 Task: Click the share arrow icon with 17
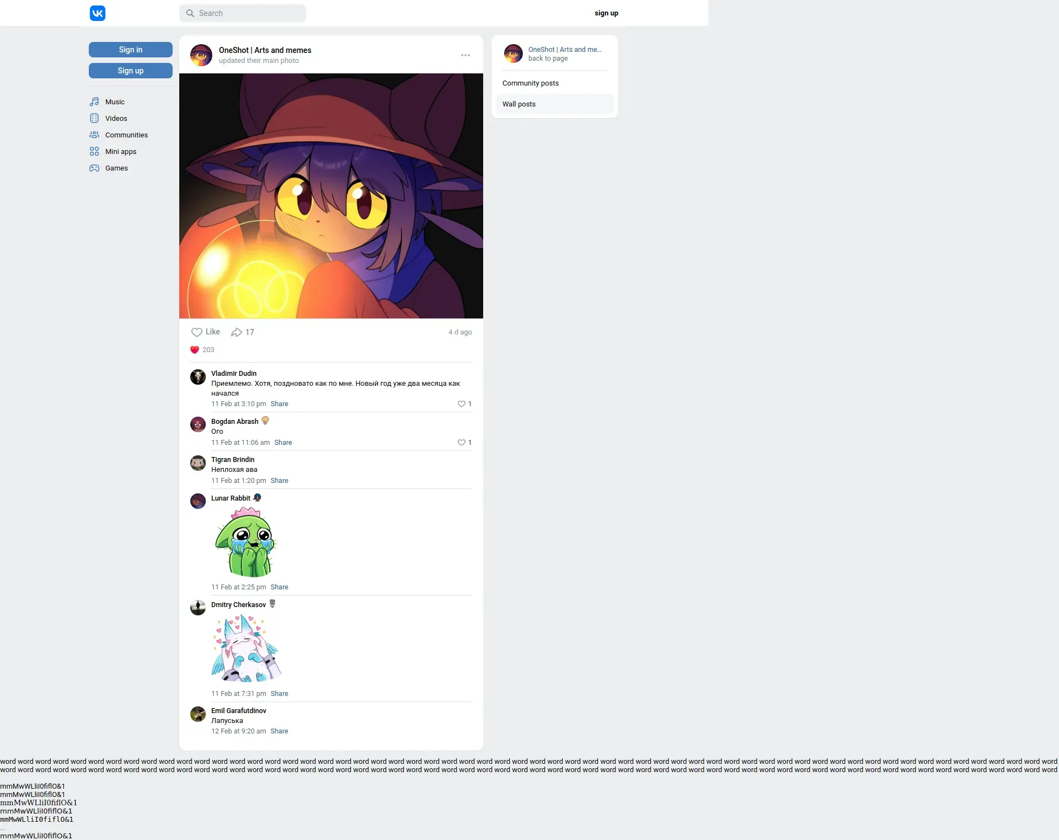pyautogui.click(x=237, y=332)
